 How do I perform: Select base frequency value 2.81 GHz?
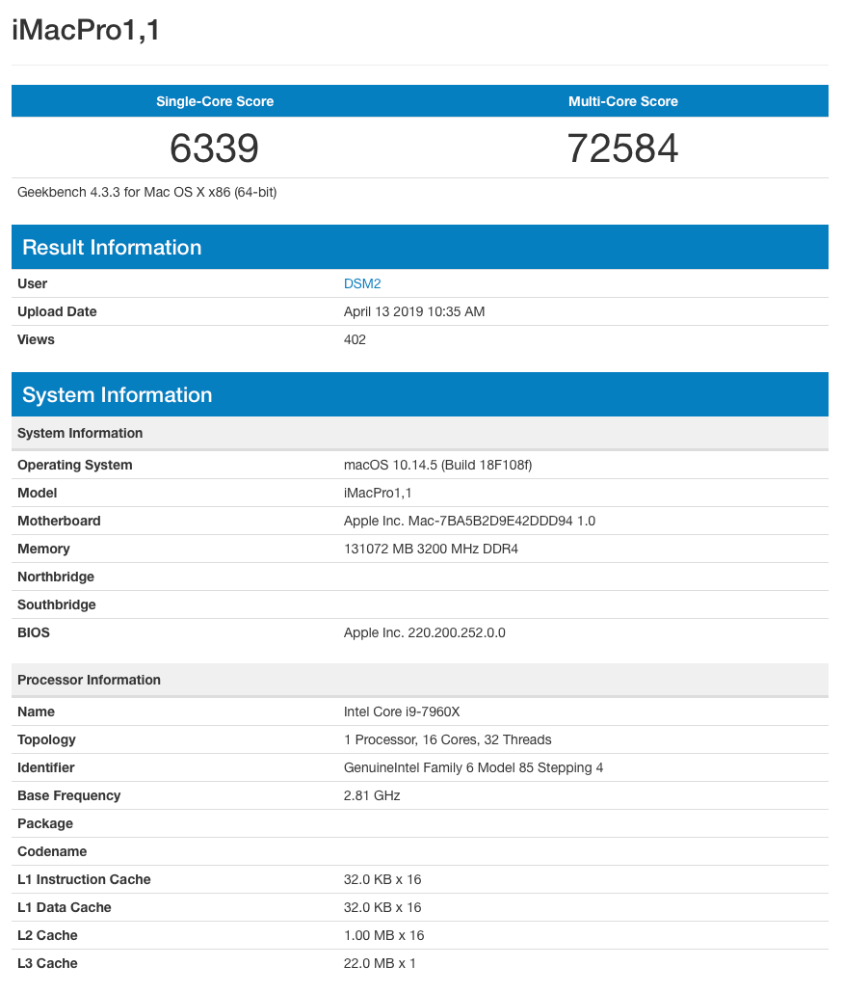pyautogui.click(x=372, y=795)
